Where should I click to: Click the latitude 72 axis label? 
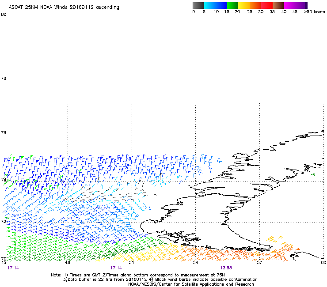[x=4, y=221]
